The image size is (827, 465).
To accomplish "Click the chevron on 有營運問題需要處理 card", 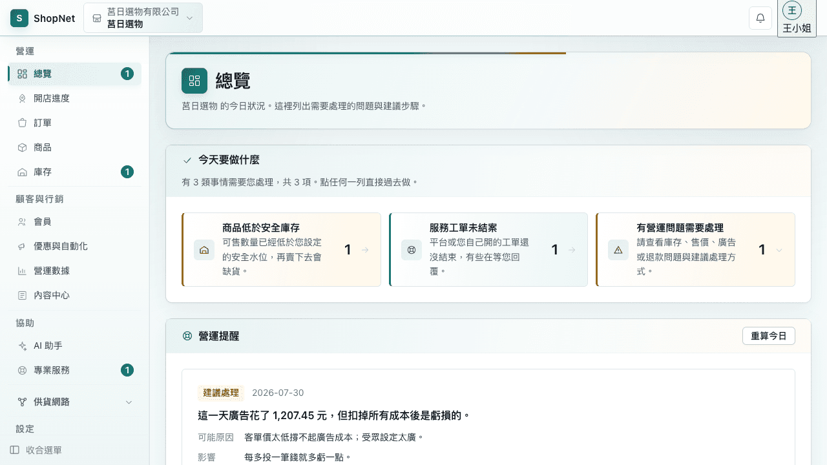I will click(779, 250).
